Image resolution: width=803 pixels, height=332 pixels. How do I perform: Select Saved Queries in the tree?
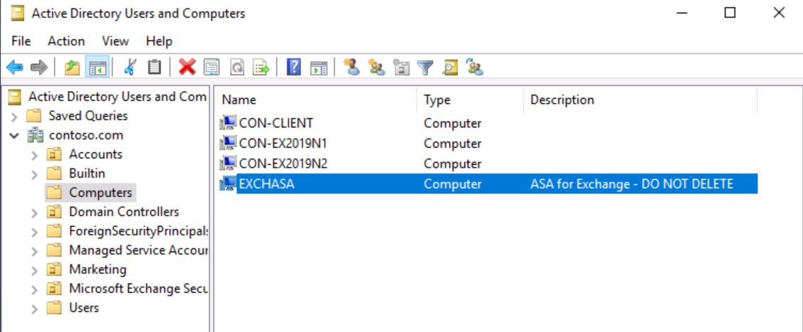point(88,116)
